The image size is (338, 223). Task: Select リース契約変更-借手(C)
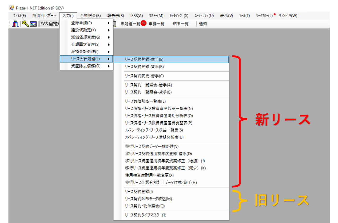[x=171, y=76]
